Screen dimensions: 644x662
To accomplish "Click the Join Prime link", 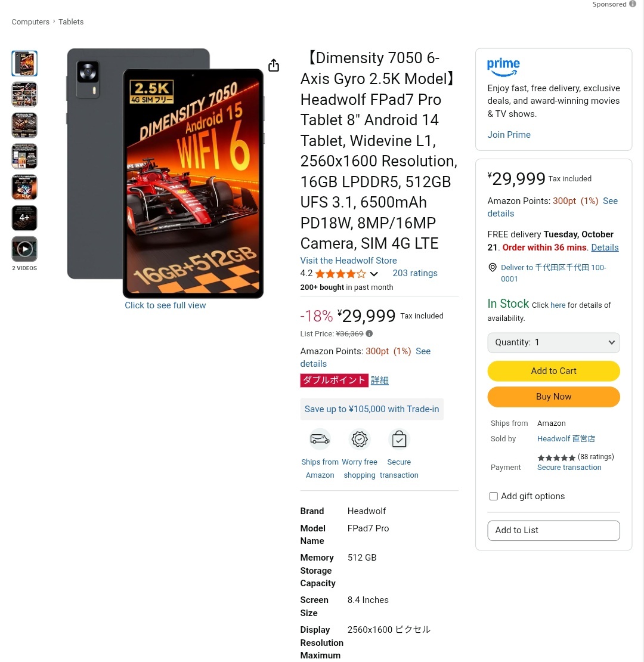I will click(509, 135).
